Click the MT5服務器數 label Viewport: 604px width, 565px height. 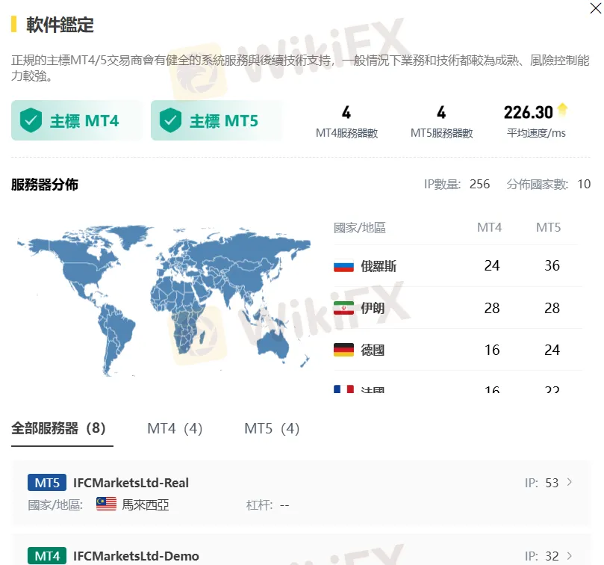441,133
